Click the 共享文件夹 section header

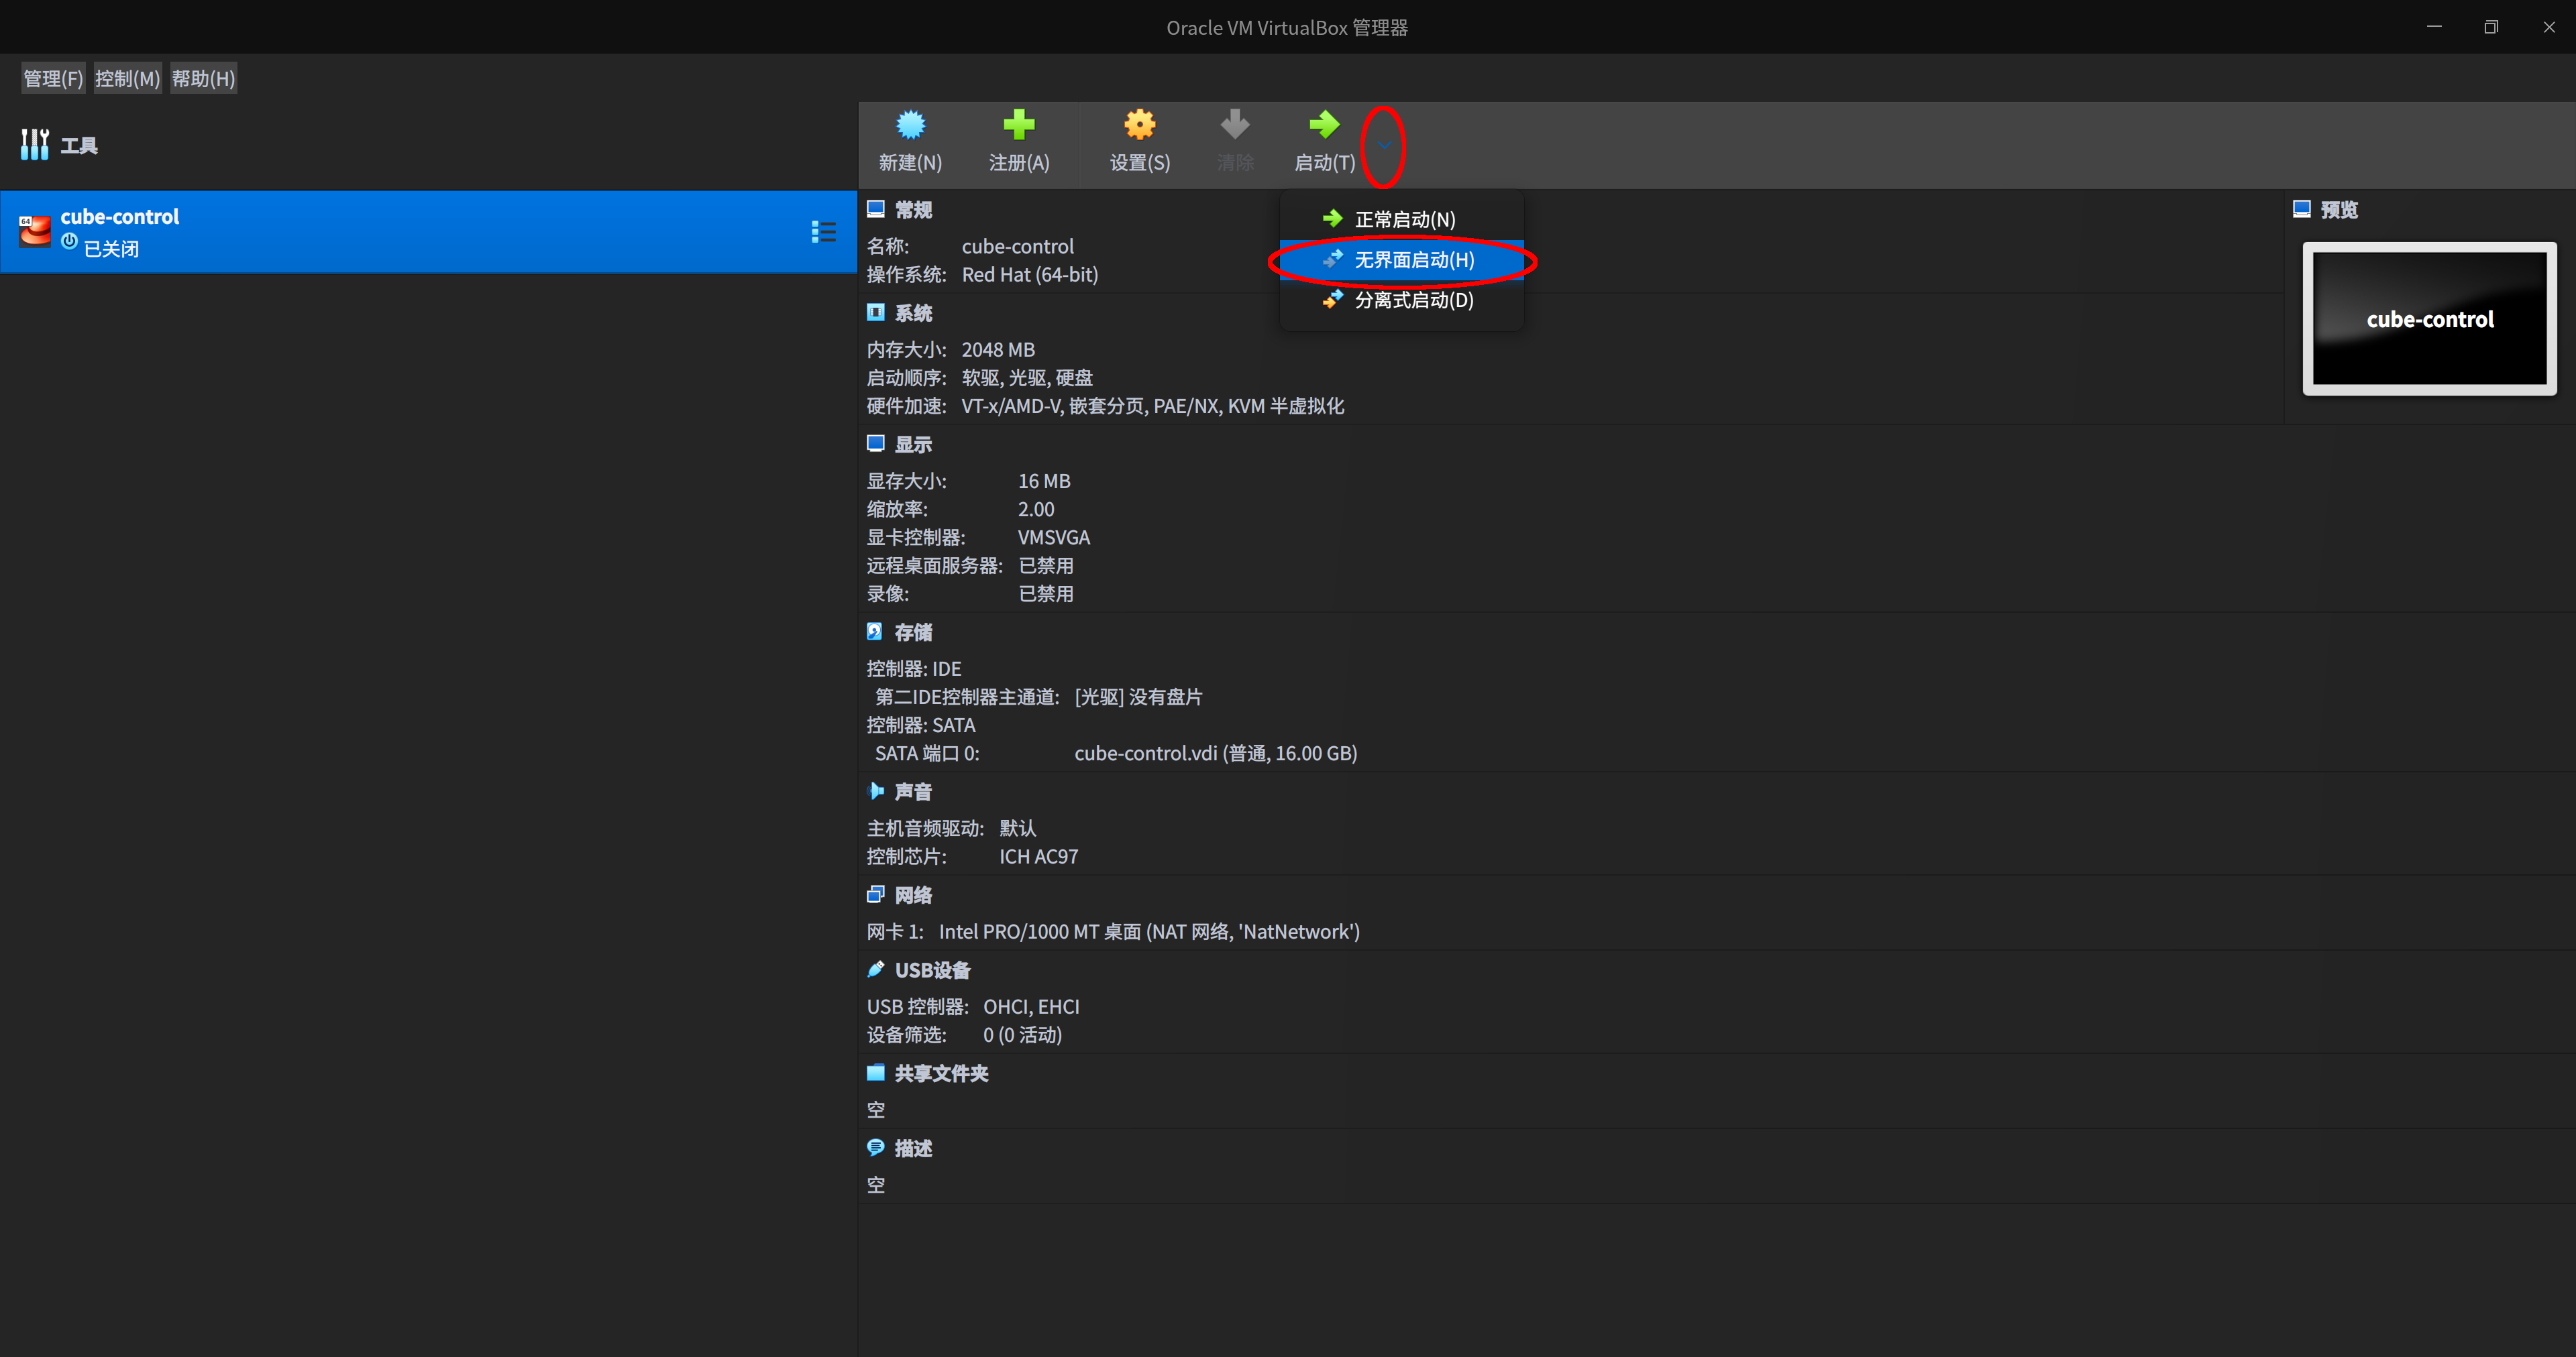[x=940, y=1072]
